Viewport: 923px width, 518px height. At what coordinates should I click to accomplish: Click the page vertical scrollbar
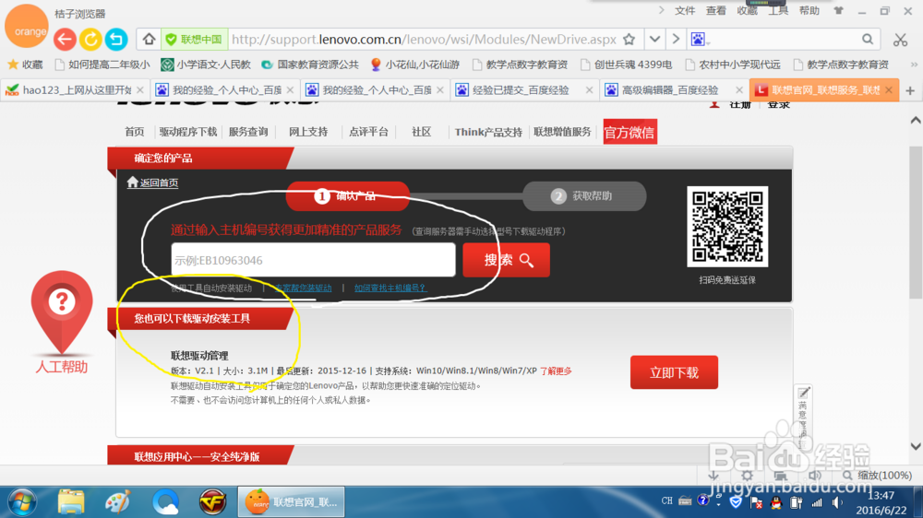coord(916,223)
